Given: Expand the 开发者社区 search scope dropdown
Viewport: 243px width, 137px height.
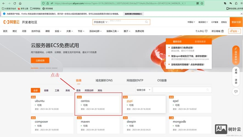Looking at the screenshot, I should click(100, 22).
